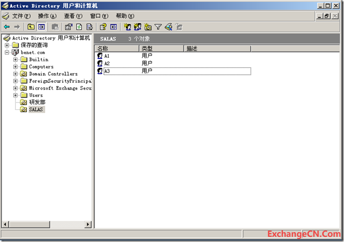Toggle the console tree show/hide icon
Viewport: 344px width, 242px height.
click(42, 27)
